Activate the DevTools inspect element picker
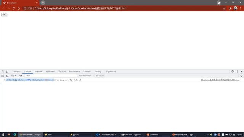 coord(3,72)
